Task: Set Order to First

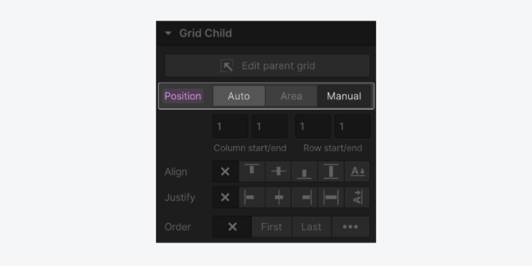Action: (271, 227)
